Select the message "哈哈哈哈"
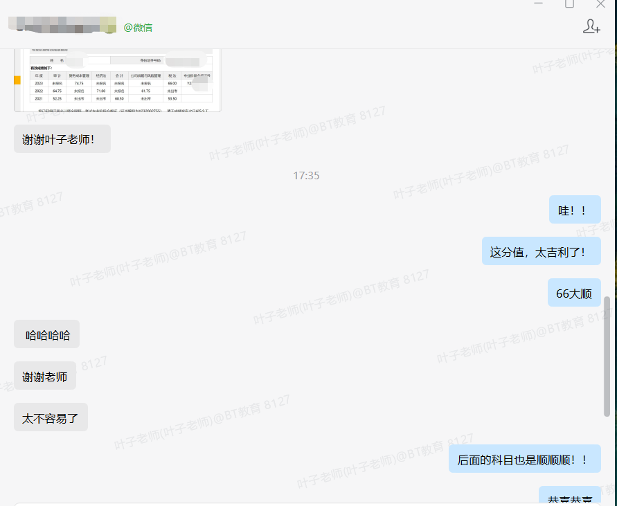617x506 pixels. (x=47, y=334)
